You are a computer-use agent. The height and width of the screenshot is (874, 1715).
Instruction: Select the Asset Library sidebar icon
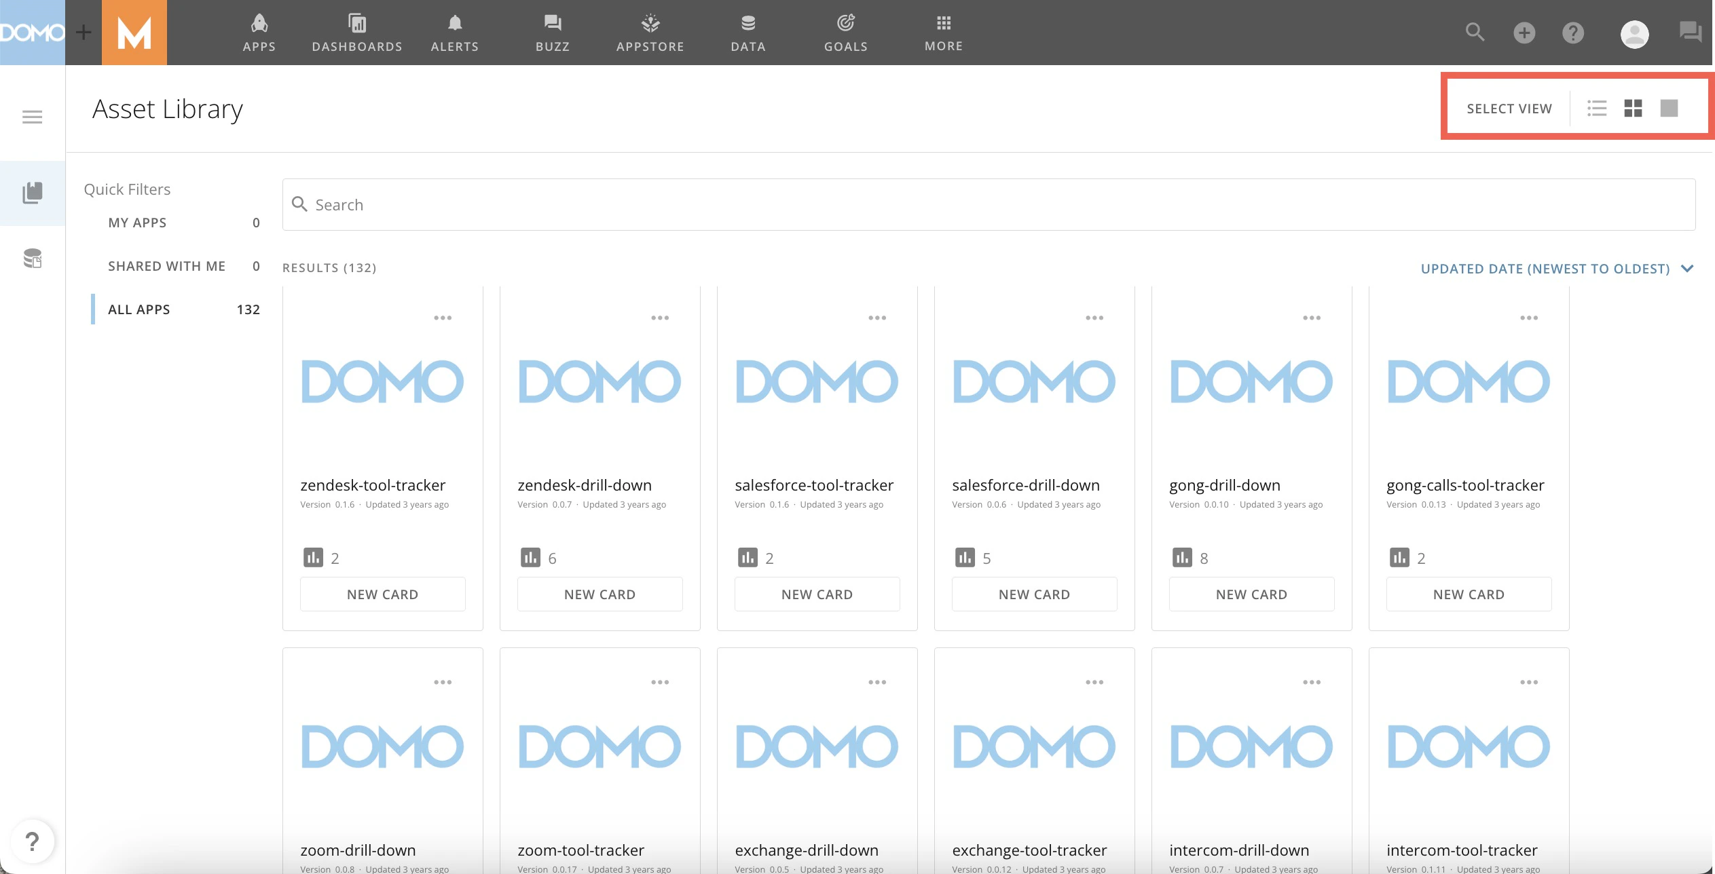coord(33,193)
